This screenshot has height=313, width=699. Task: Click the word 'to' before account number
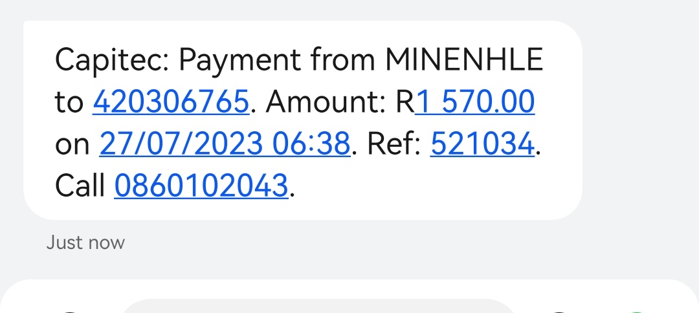[69, 102]
